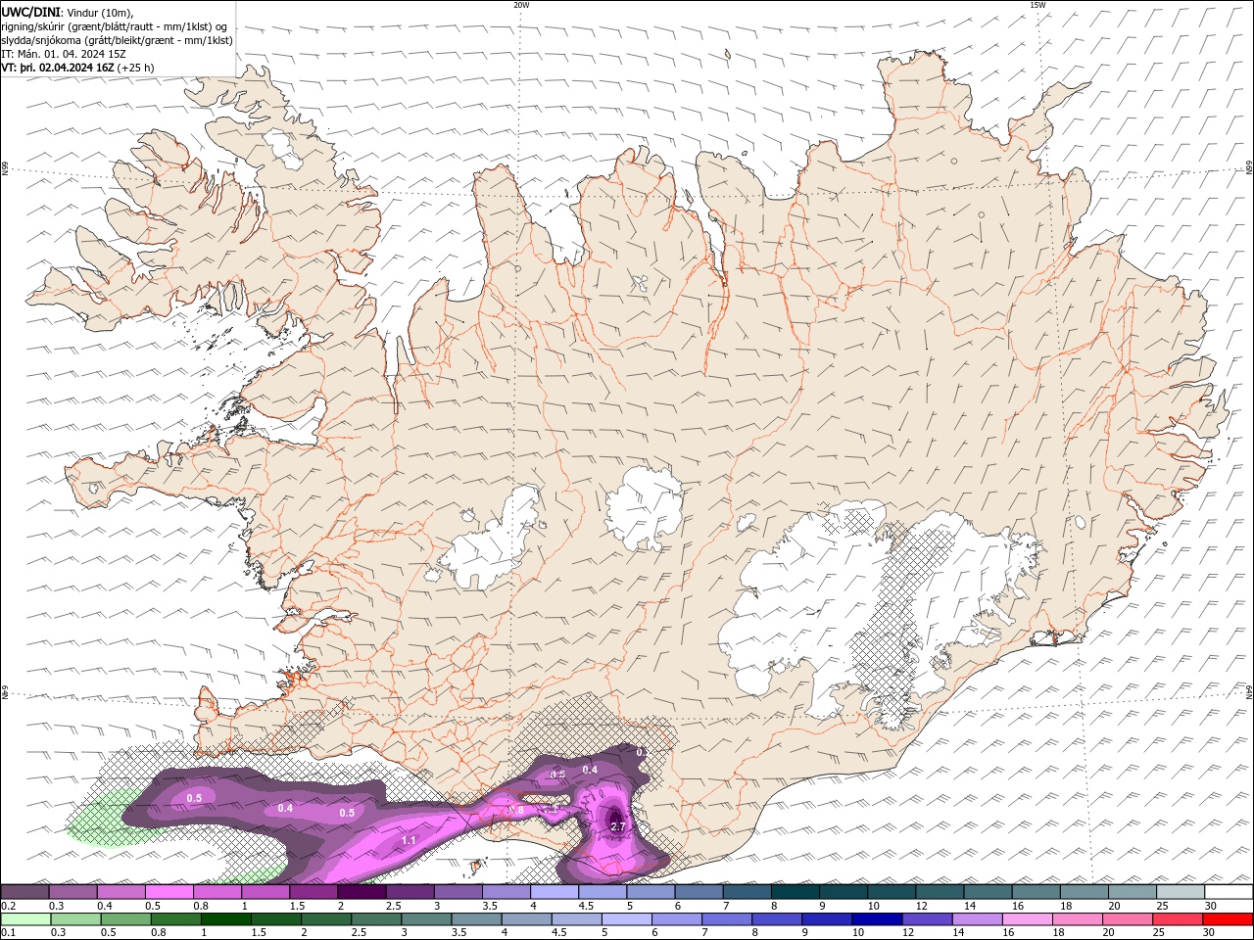Image resolution: width=1254 pixels, height=940 pixels.
Task: Click the 2.5 label under snow legend
Action: coord(393,906)
